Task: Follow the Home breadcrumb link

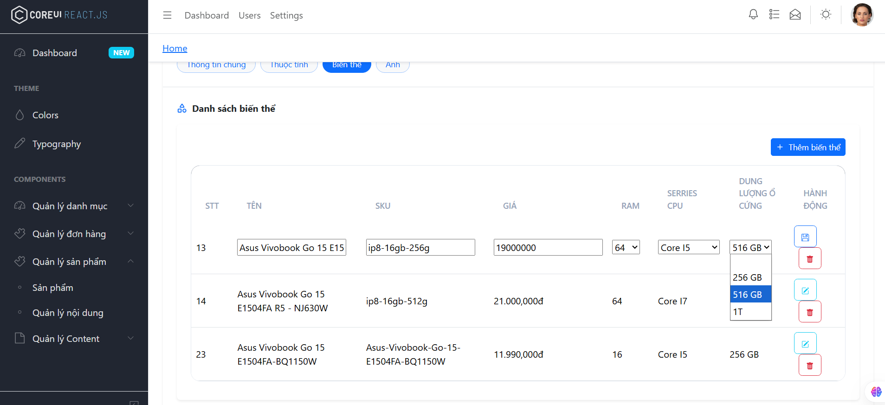Action: [x=175, y=48]
